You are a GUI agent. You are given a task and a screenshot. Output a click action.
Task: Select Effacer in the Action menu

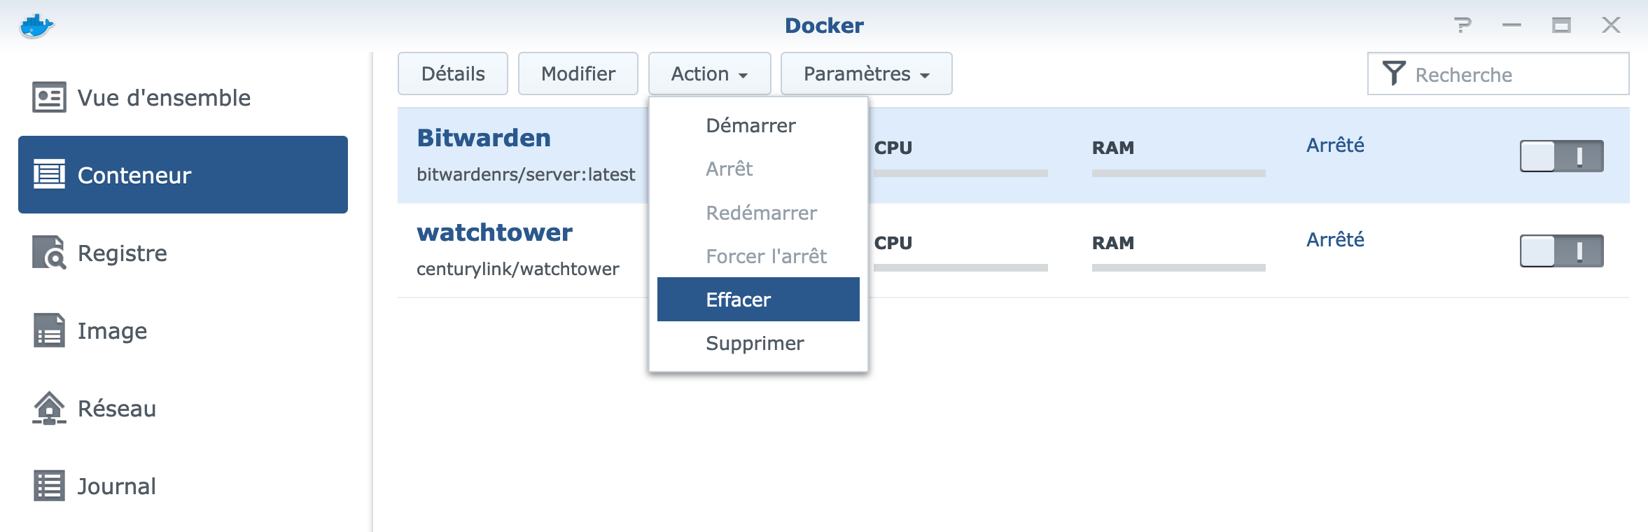click(x=739, y=300)
